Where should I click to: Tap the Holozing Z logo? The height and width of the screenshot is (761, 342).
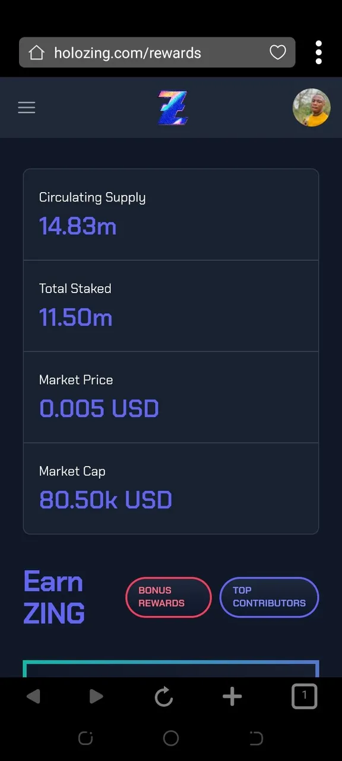pos(173,108)
